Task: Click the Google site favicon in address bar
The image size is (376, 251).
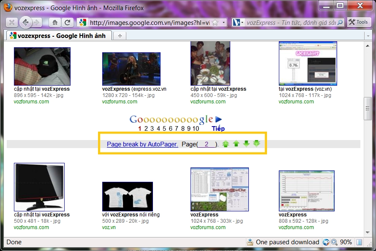Action: pos(83,23)
